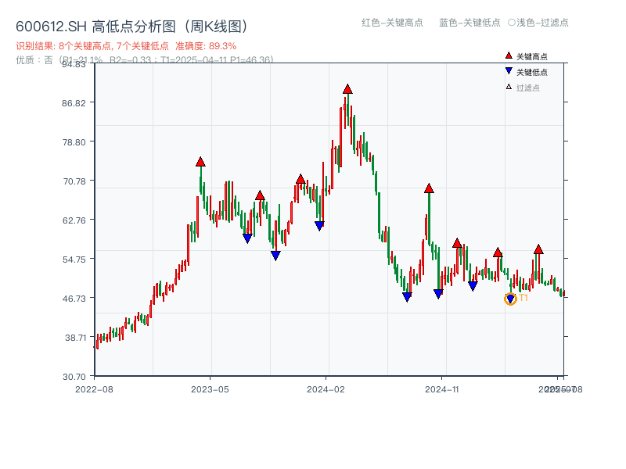Click the 浅色-过滤点 header legend text
This screenshot has height=469, width=626.
pos(538,23)
